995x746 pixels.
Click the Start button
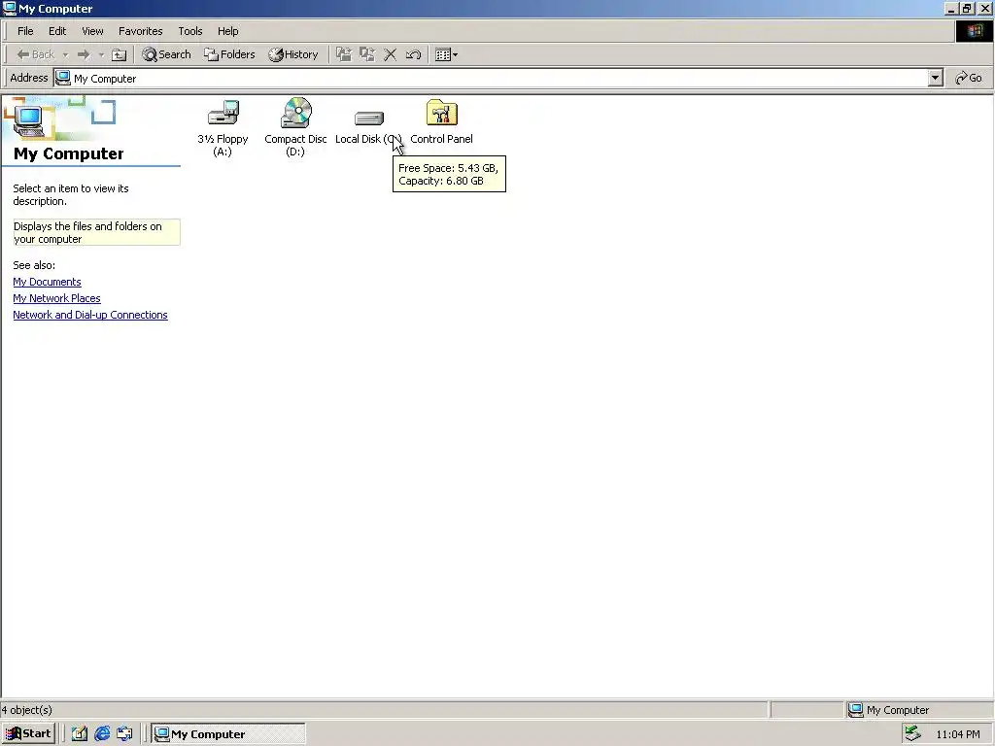point(28,733)
